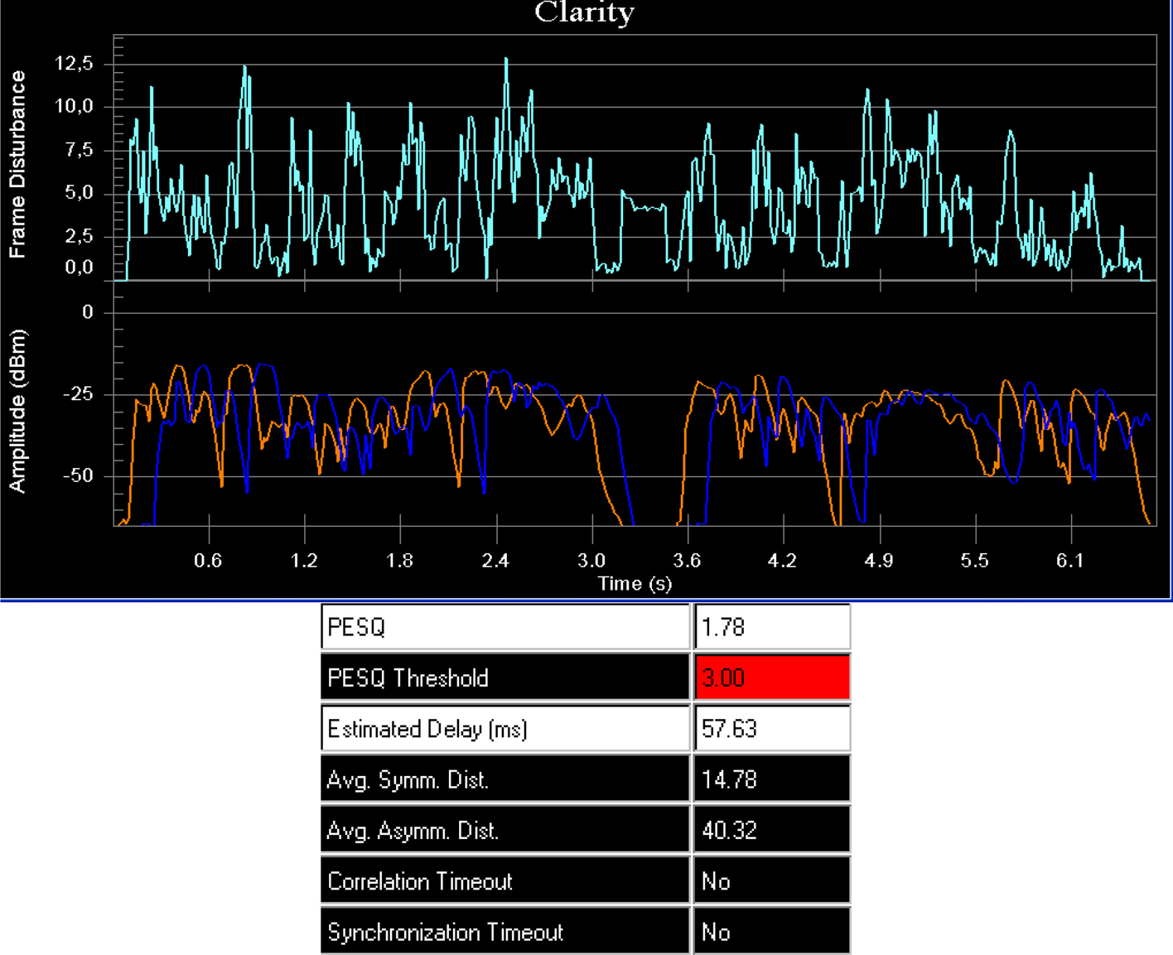Select the Avg. Asymm. Dist. label
Viewport: 1173px width, 955px height.
point(505,830)
